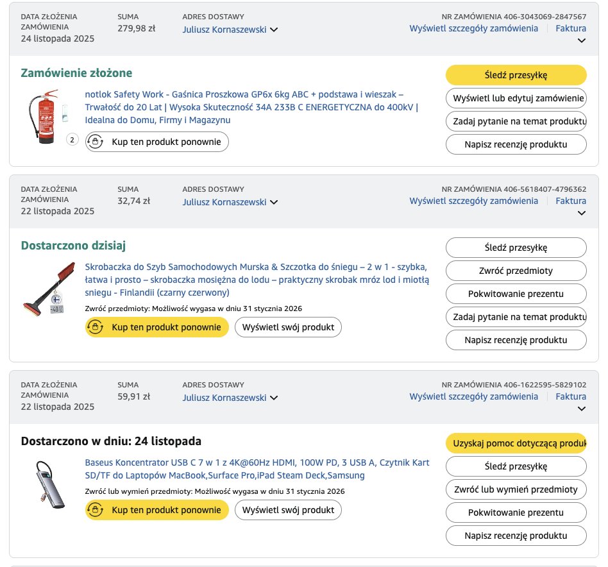The height and width of the screenshot is (567, 608).
Task: Buy the ice scraper again
Action: (156, 327)
